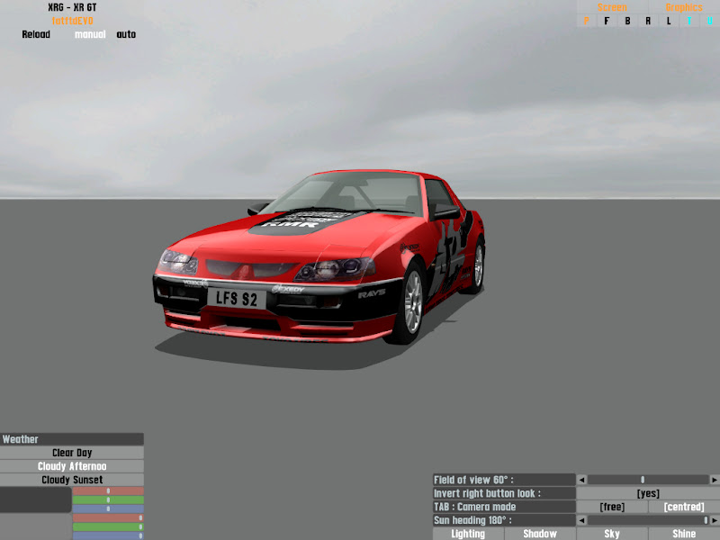Adjust red slider beside the lighter gray swatch
The width and height of the screenshot is (720, 540).
[108, 518]
